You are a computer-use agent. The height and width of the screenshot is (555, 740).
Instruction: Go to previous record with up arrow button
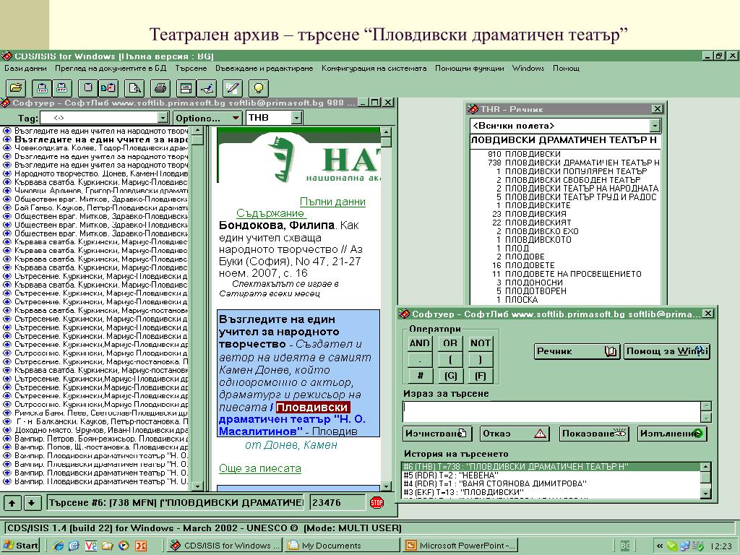(12, 503)
